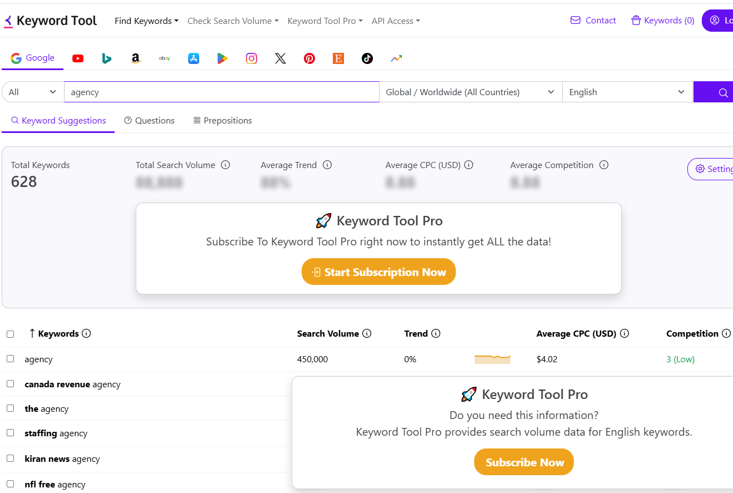
Task: Click the '3 (Low)' competition value
Action: click(680, 359)
